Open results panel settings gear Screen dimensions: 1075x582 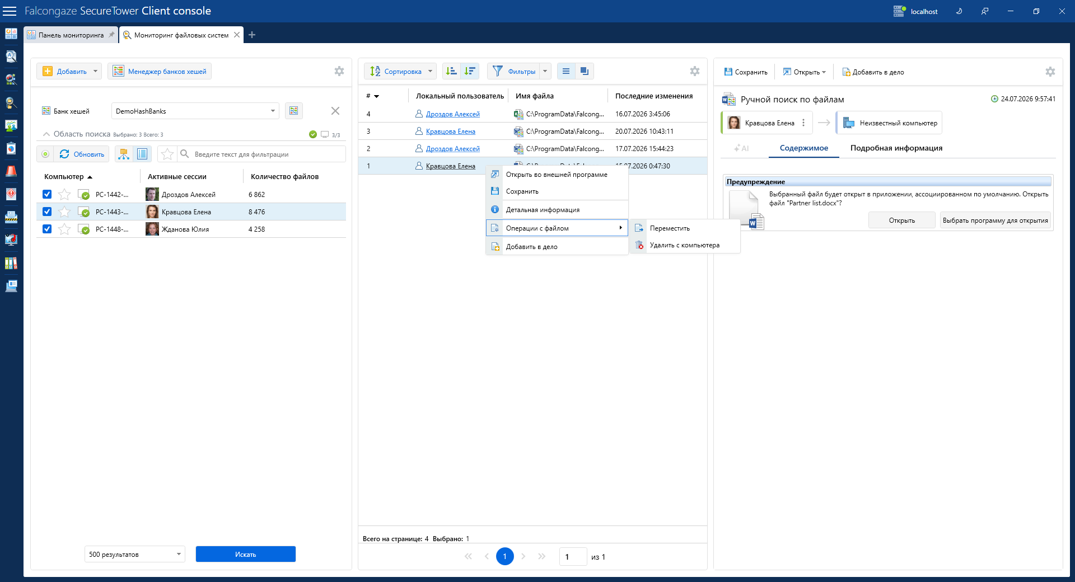[x=695, y=71]
